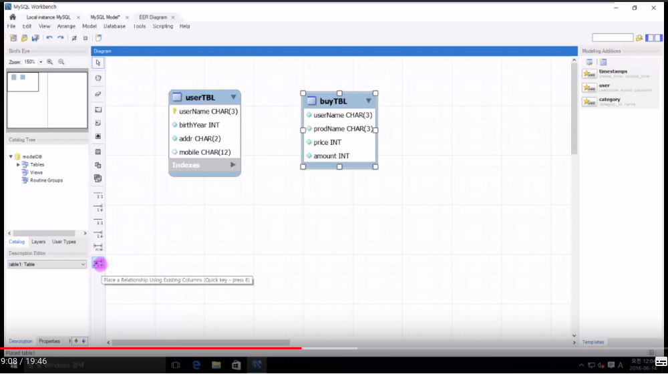
Task: Select the Place New Layer tool
Action: [x=98, y=110]
